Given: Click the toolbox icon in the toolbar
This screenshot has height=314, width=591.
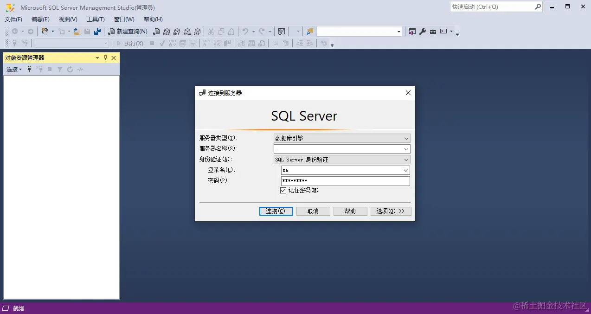Looking at the screenshot, I should [433, 32].
